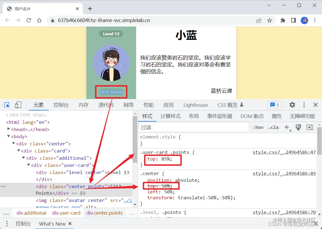Bookmark the page using the star icon

[x=269, y=20]
